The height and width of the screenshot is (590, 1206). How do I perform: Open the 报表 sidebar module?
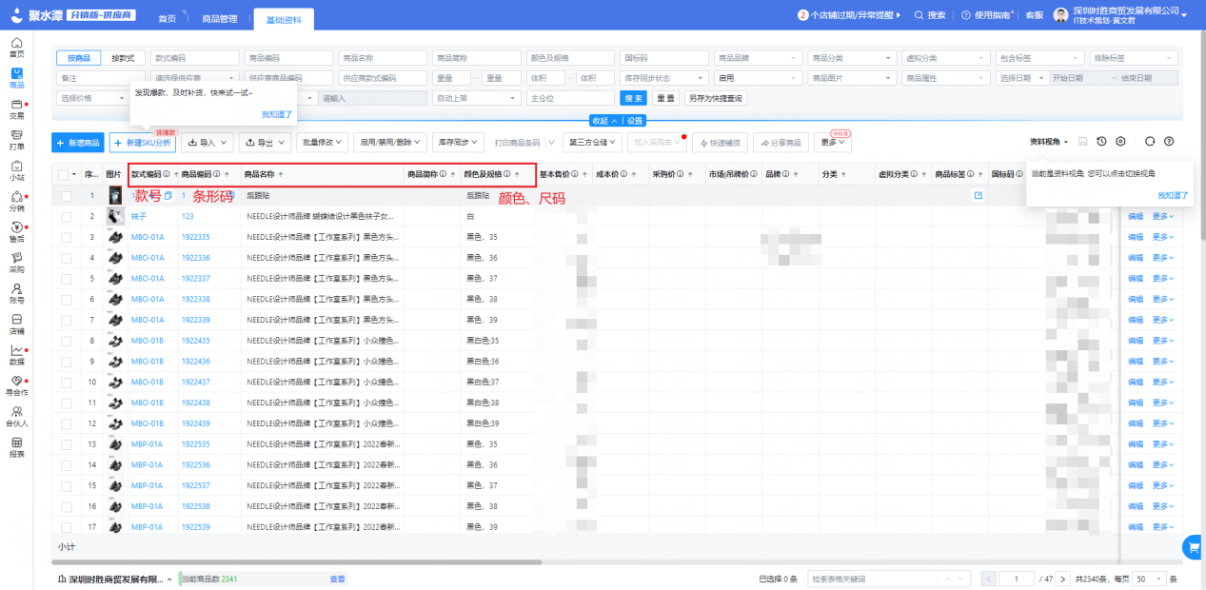16,447
